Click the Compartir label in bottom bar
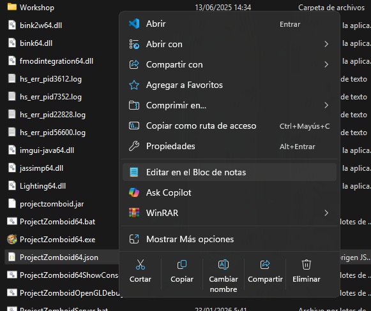 click(265, 279)
